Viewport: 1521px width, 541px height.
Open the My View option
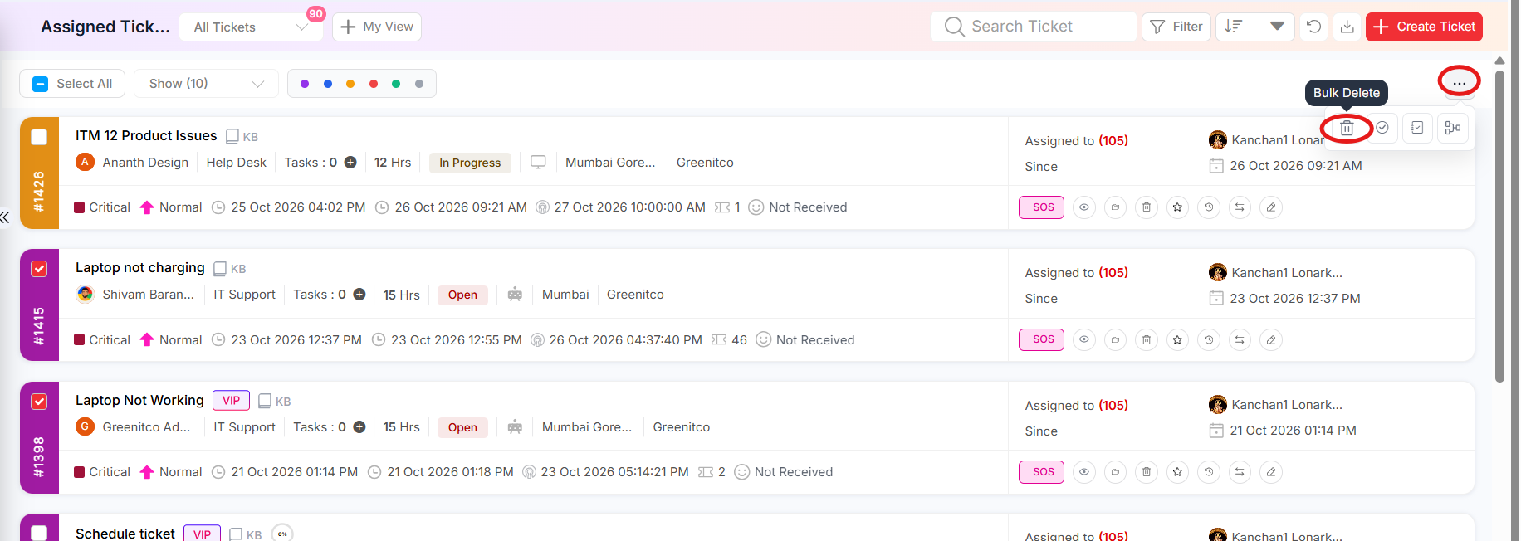click(x=377, y=27)
